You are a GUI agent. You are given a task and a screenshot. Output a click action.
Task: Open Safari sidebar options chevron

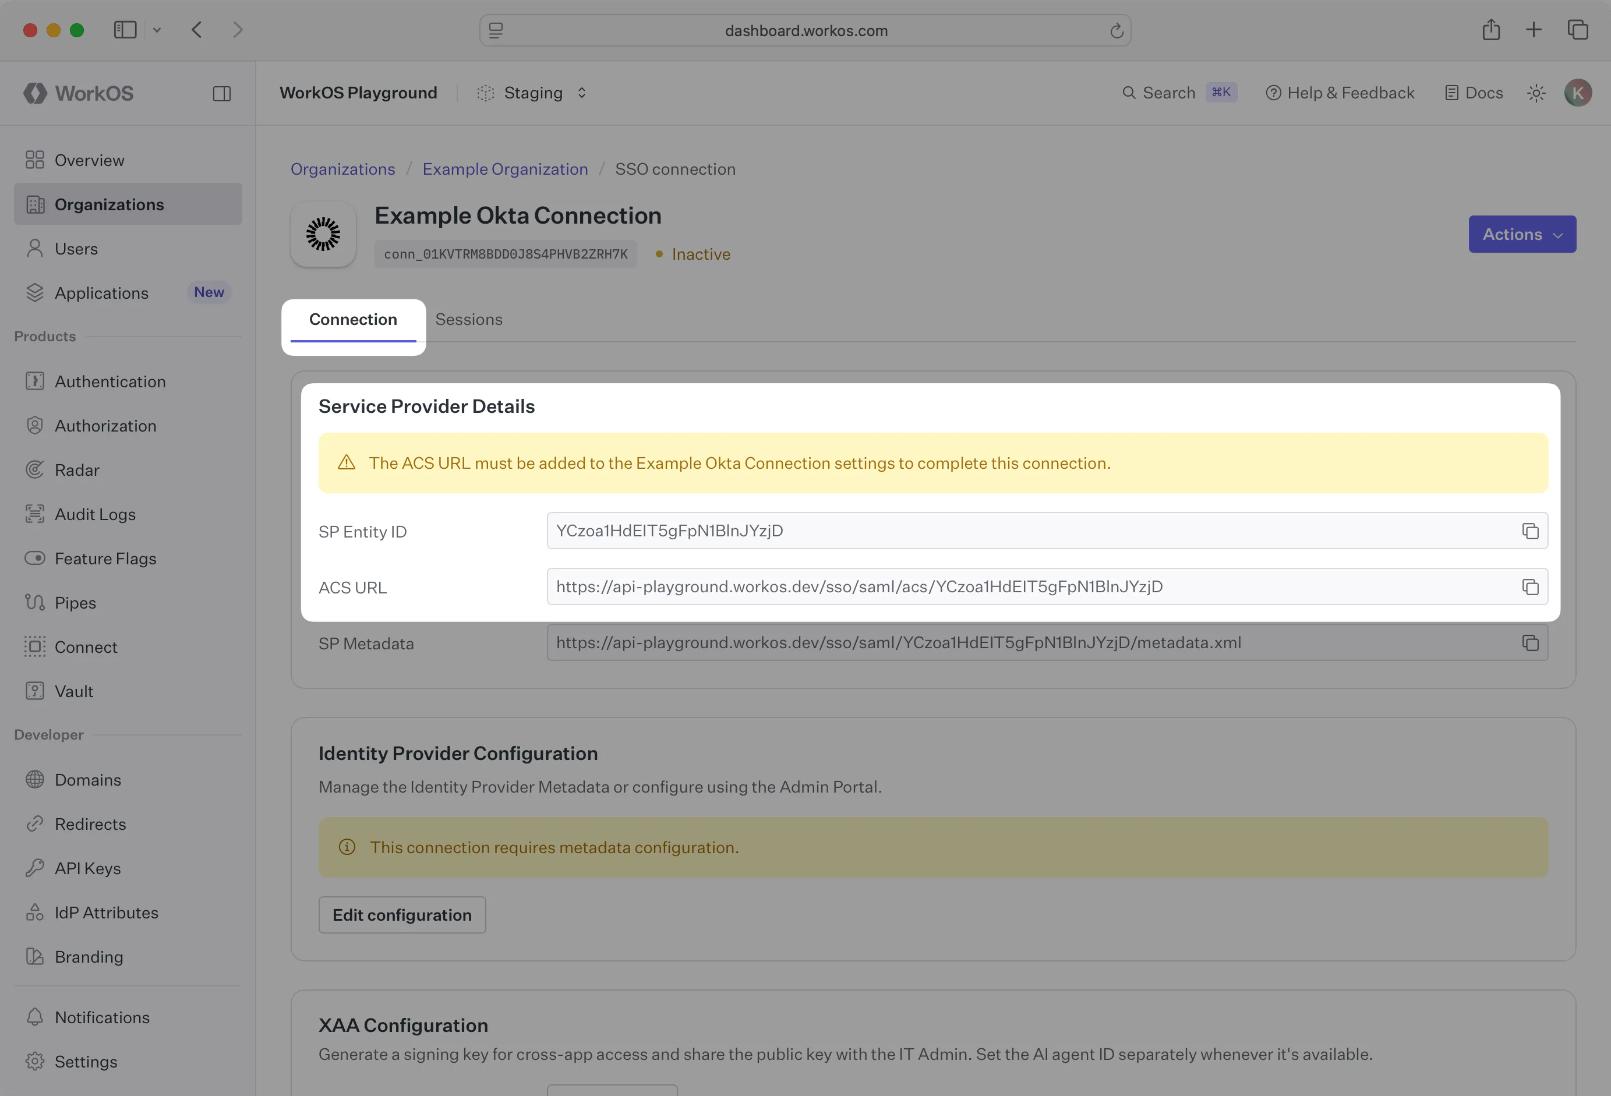coord(157,30)
